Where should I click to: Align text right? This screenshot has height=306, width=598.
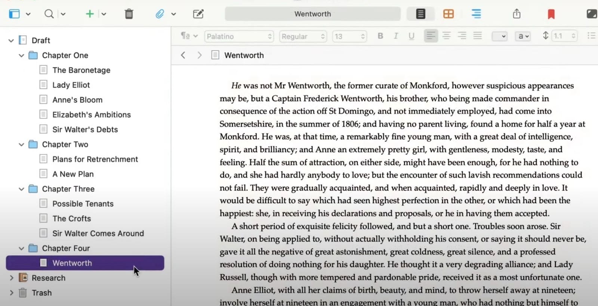(x=462, y=36)
